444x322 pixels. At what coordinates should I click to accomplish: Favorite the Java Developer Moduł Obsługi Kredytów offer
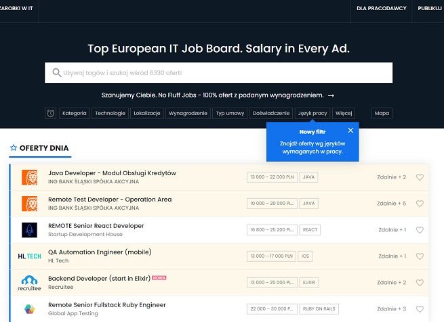click(x=420, y=177)
